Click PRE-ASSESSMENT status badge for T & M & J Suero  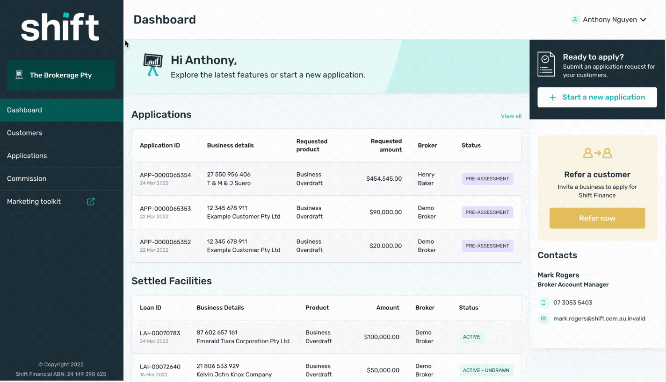(487, 179)
